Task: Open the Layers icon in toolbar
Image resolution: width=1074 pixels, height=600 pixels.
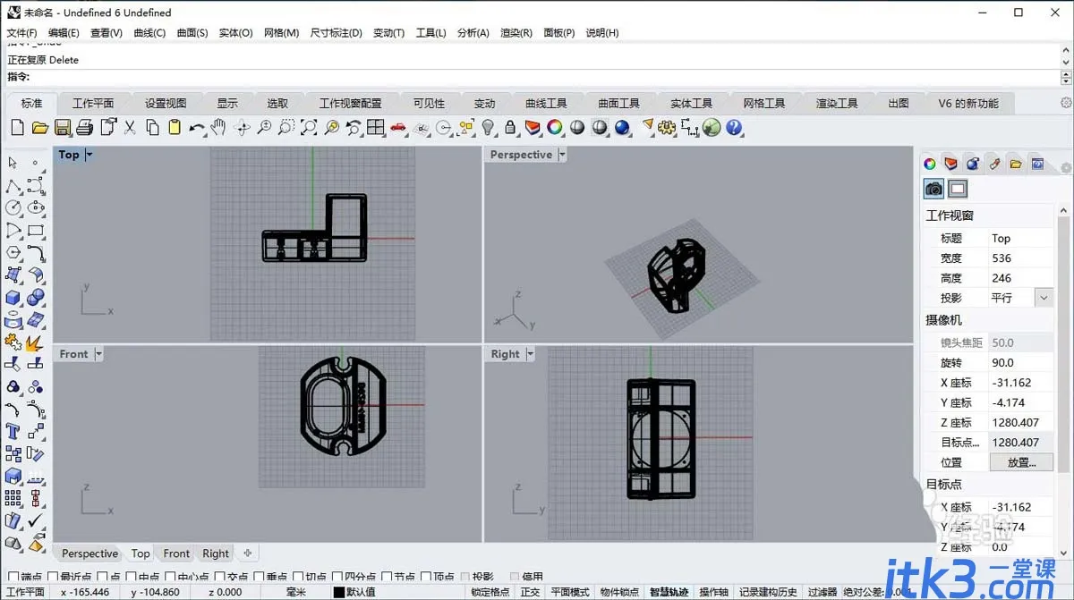Action: [533, 128]
